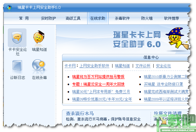This screenshot has height=132, width=196.
Task: Open the 上网安全助手软件 link
Action: 94,66
